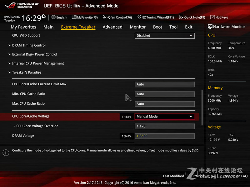Click the Quick Note notepad icon
This screenshot has height=187, width=250.
coord(181,17)
